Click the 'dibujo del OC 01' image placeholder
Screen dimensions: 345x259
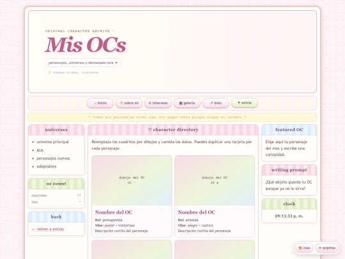coord(132,180)
